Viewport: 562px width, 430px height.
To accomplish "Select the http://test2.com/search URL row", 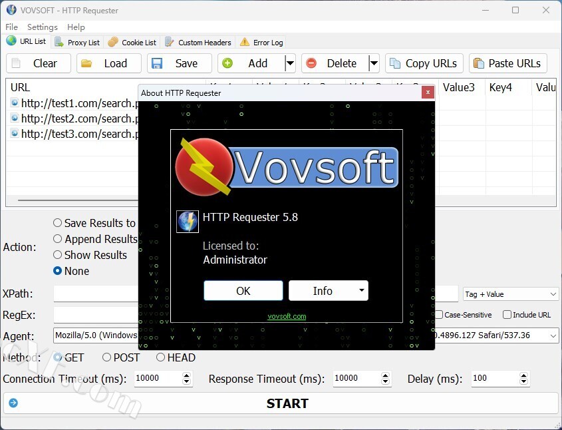I will coord(74,118).
